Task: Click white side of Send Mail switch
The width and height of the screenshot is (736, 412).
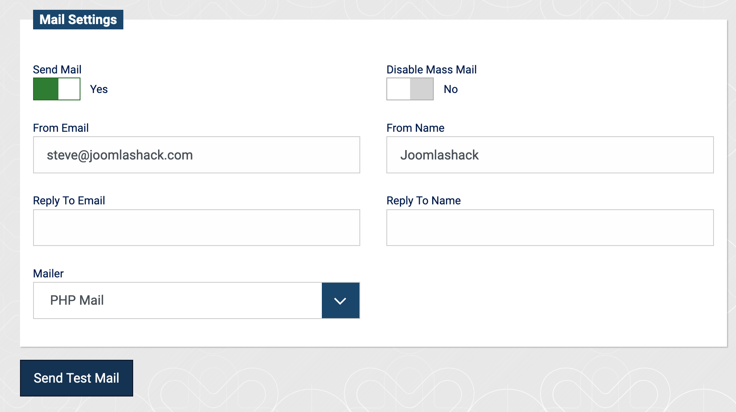Action: (x=69, y=89)
